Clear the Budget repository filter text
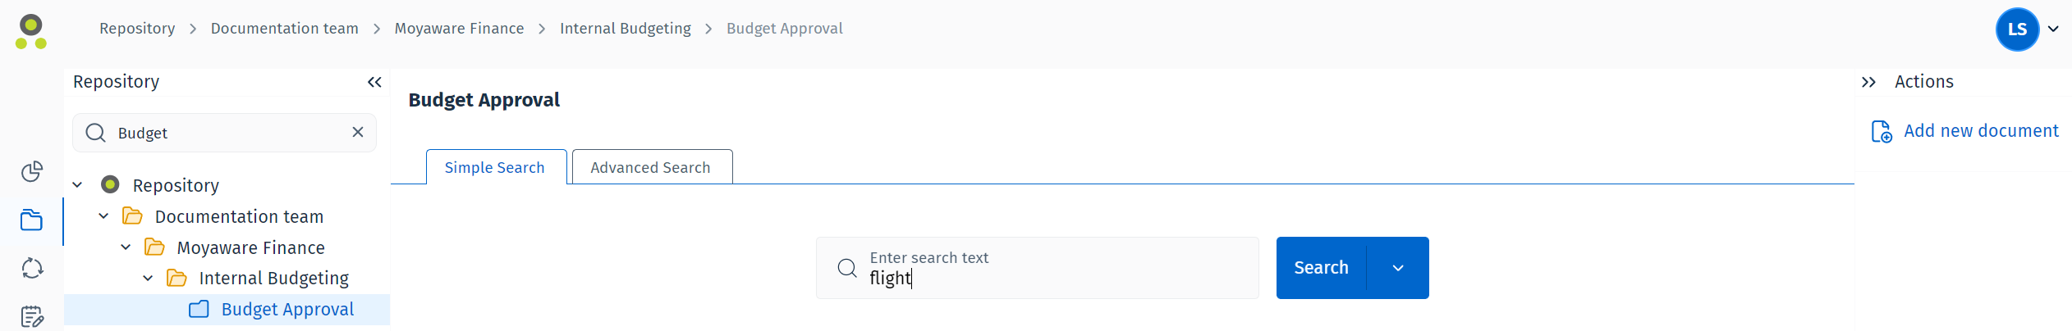 358,133
